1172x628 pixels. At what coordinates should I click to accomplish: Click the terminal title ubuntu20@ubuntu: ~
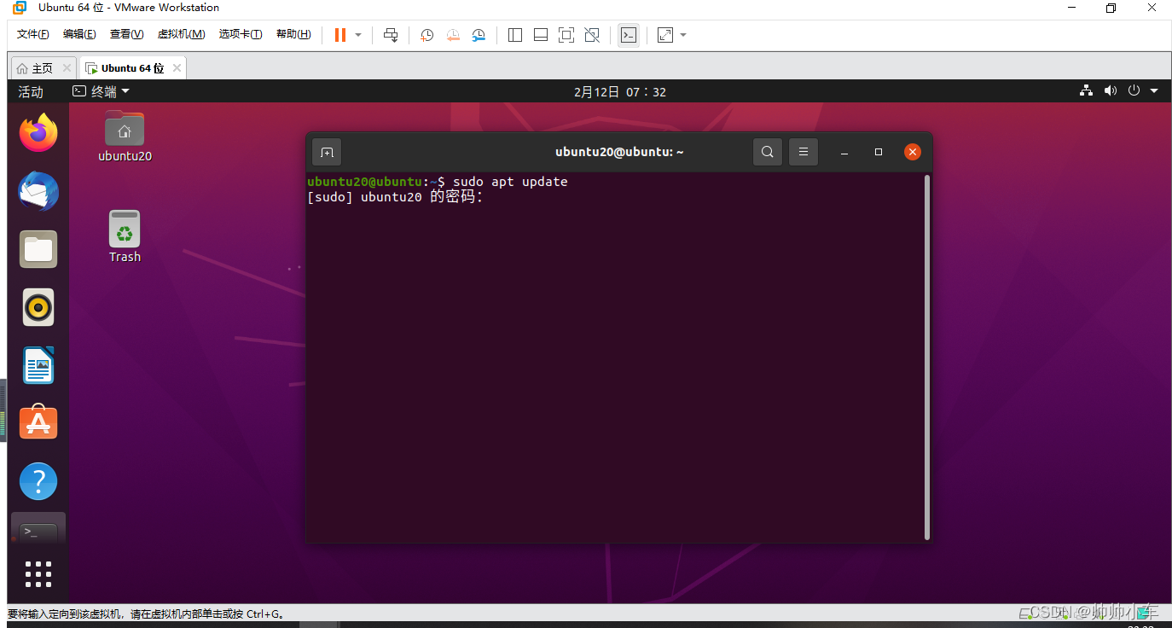pos(619,152)
